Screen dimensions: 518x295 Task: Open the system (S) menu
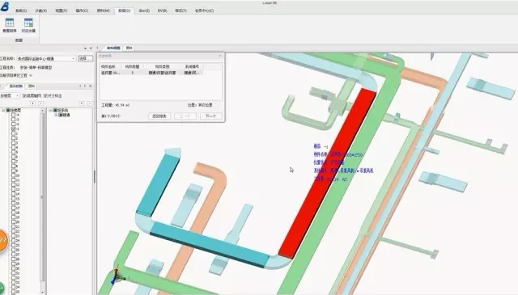21,11
